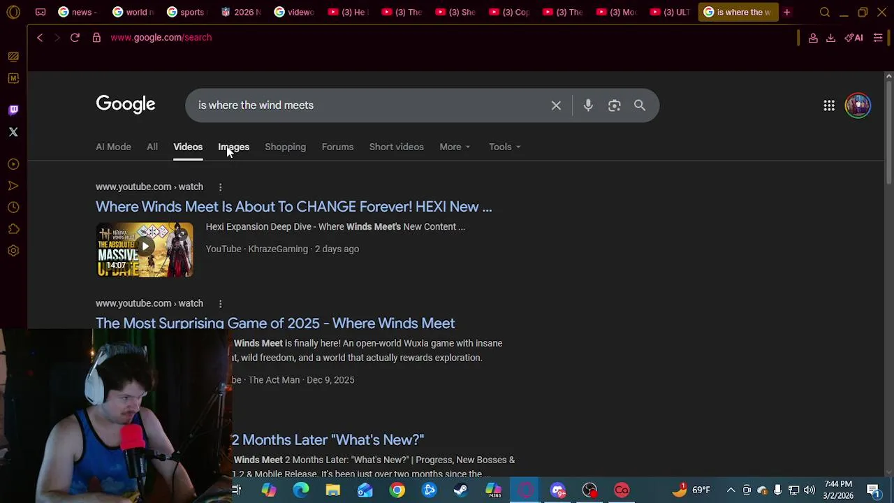The height and width of the screenshot is (503, 894).
Task: Open X (Twitter) in the sidebar
Action: pos(13,132)
